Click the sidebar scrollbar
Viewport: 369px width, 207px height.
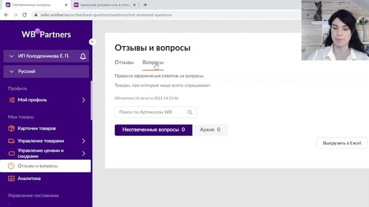click(x=91, y=101)
